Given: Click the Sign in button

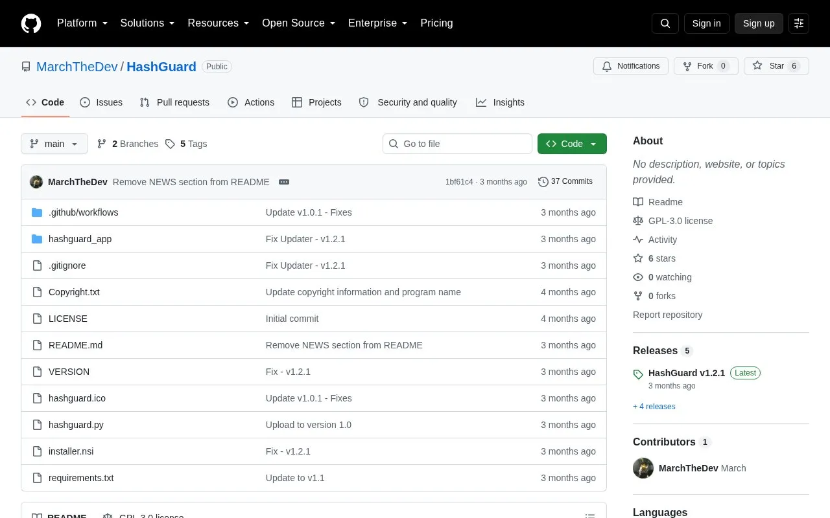Looking at the screenshot, I should [x=706, y=23].
